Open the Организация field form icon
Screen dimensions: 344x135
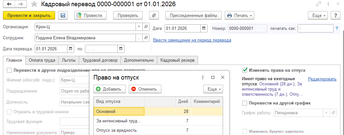tap(146, 27)
